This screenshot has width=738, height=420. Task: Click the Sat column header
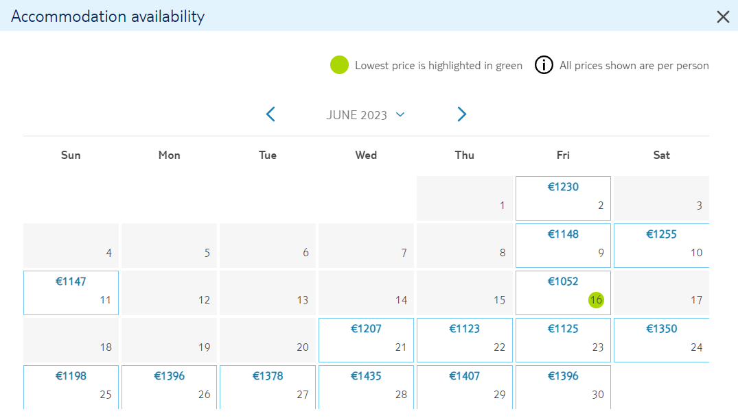click(661, 155)
